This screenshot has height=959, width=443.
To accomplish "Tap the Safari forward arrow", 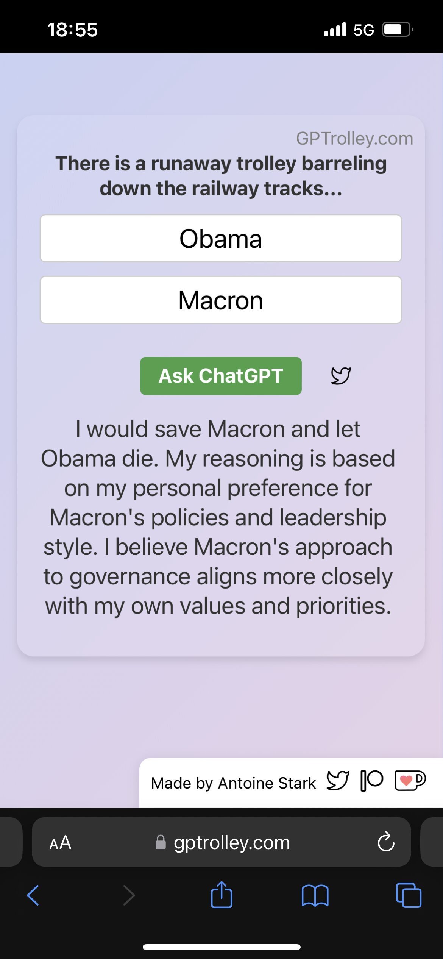I will (129, 895).
